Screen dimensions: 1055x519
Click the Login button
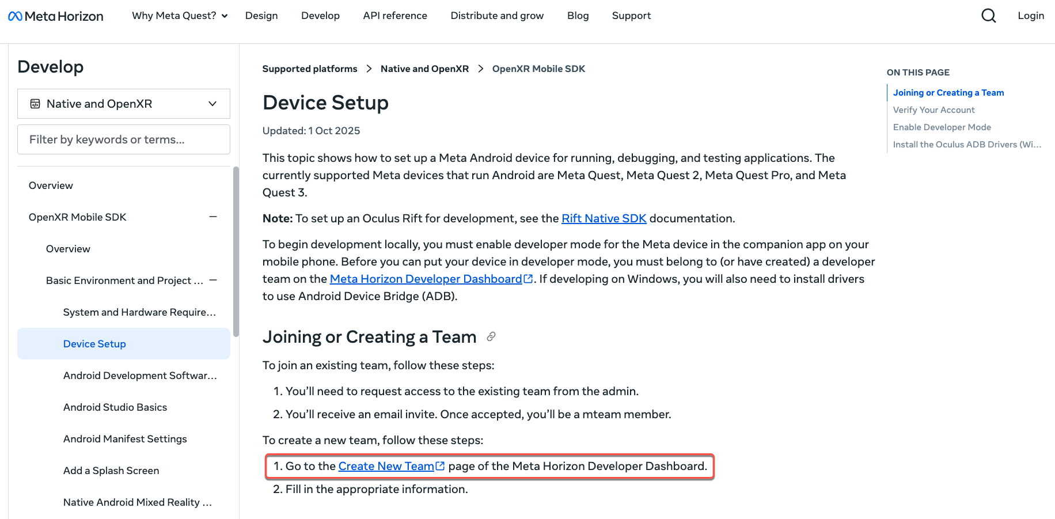[x=1031, y=16]
